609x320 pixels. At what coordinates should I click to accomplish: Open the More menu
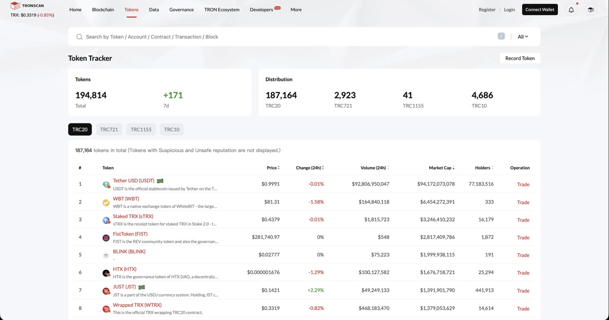coord(296,10)
